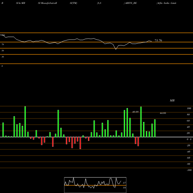Click the -20 label on MR axis

188,146
